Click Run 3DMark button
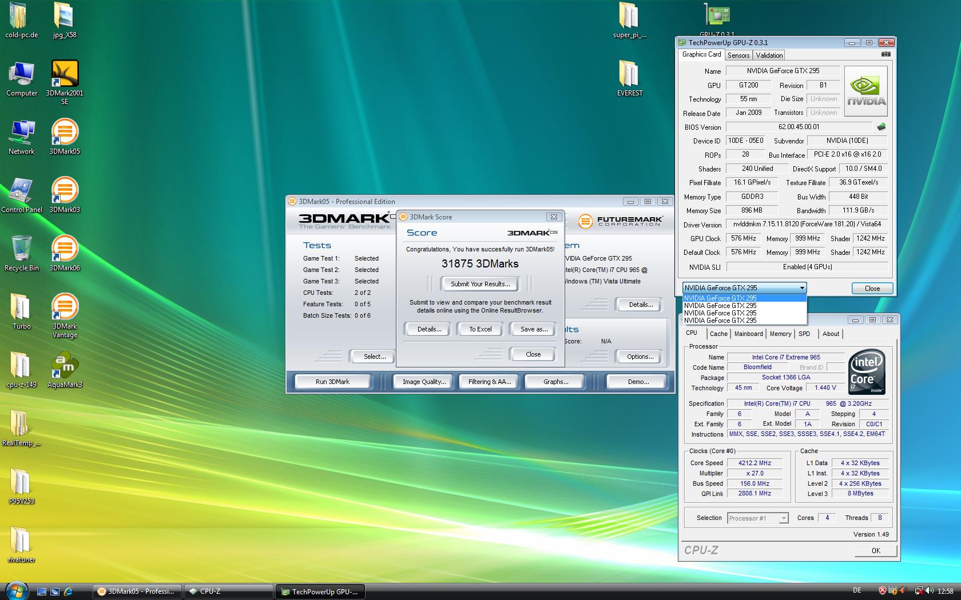The image size is (961, 600). (x=332, y=382)
